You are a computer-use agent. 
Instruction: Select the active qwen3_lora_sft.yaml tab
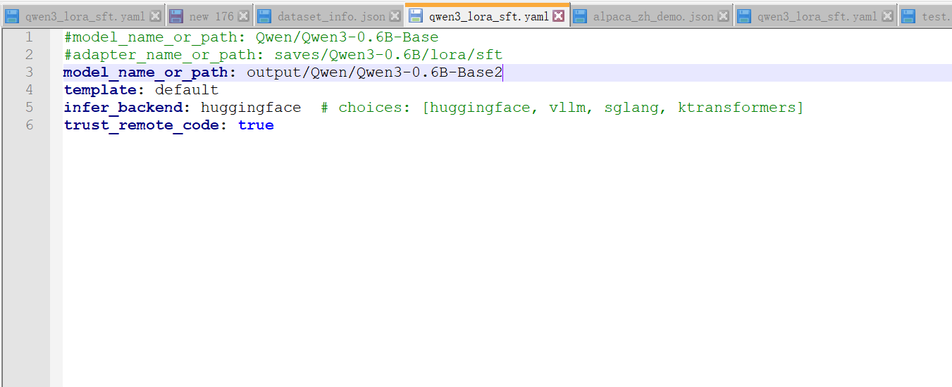click(x=488, y=15)
